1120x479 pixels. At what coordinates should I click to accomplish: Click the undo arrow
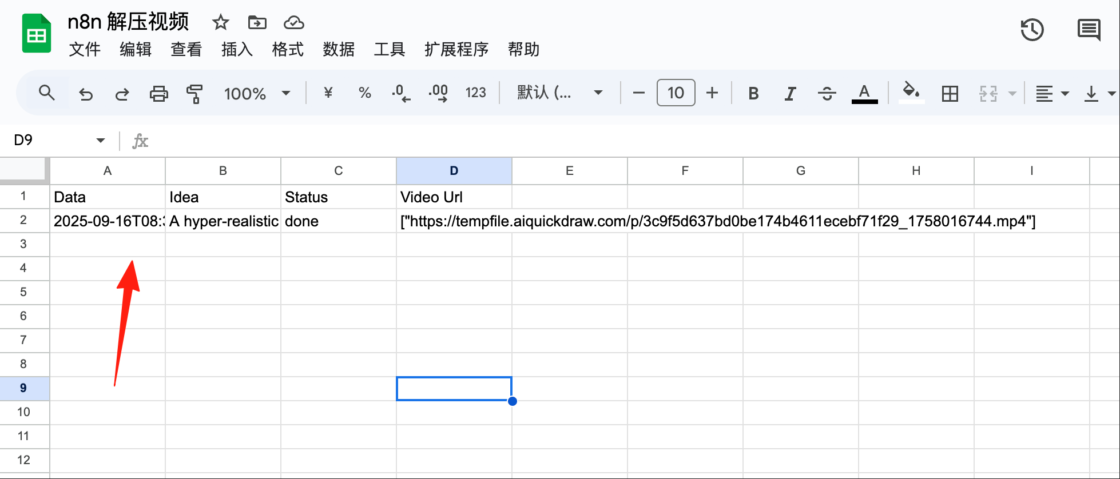(x=86, y=93)
